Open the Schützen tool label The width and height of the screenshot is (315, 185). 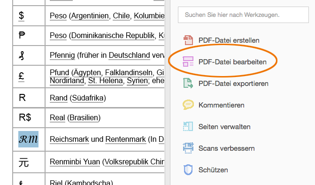213,170
